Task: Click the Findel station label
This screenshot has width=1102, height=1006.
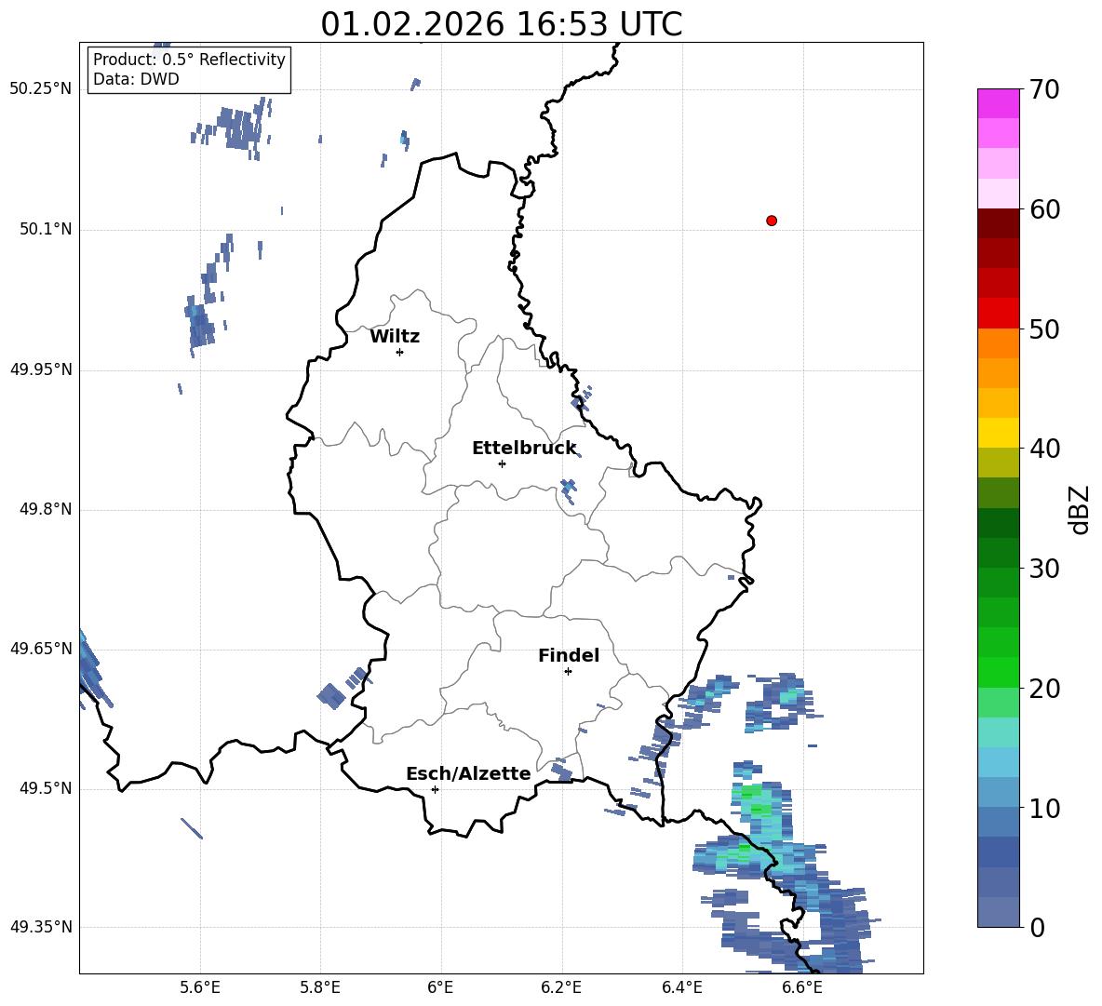Action: coord(569,655)
